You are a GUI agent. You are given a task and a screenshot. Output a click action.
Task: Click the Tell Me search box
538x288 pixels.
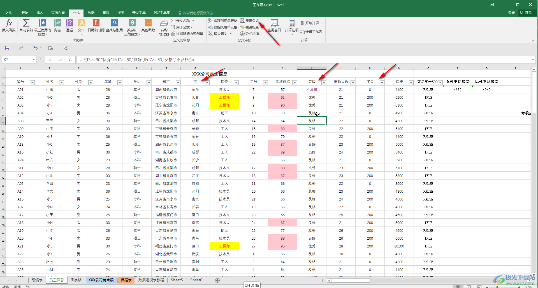point(197,13)
